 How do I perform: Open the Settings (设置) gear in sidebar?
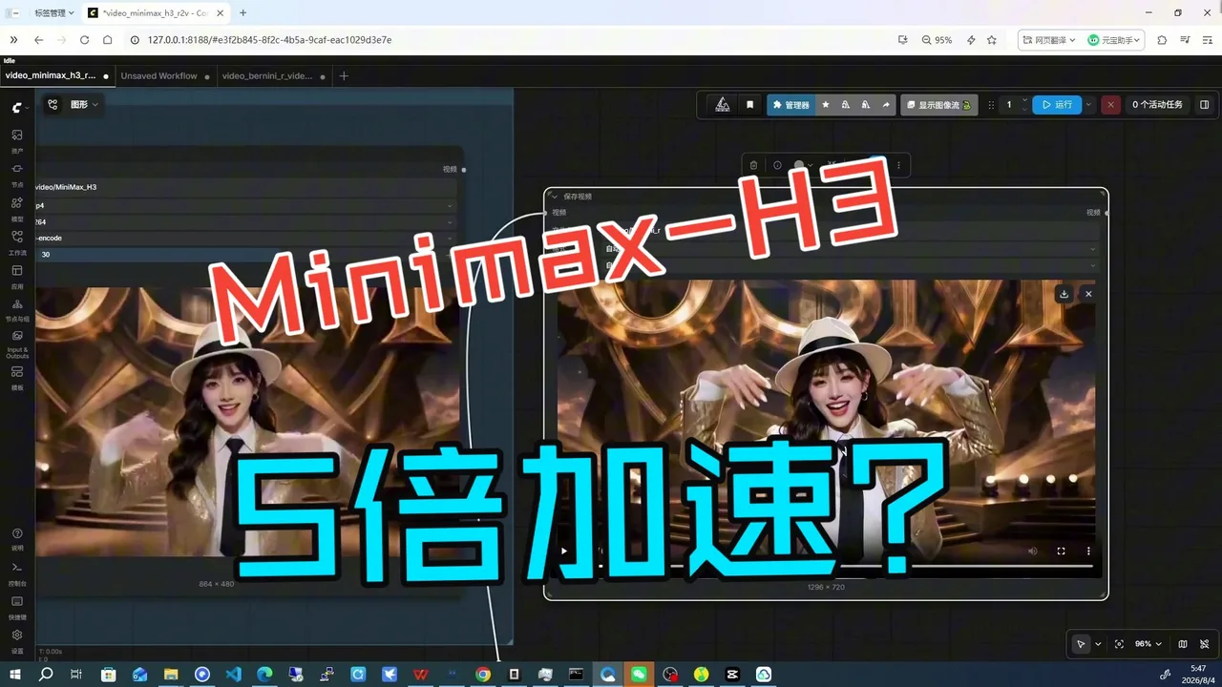17,639
